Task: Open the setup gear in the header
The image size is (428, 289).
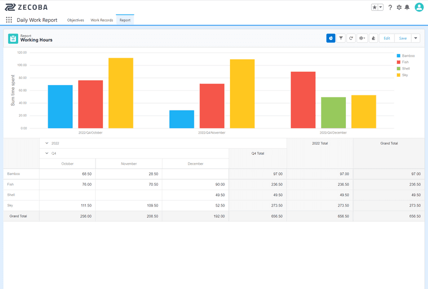Action: [399, 7]
